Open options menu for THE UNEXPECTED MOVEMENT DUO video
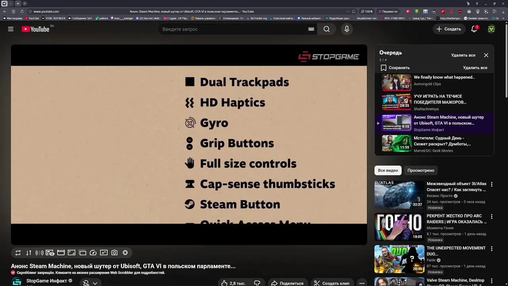Viewport: 508px width, 286px height. coord(492,249)
